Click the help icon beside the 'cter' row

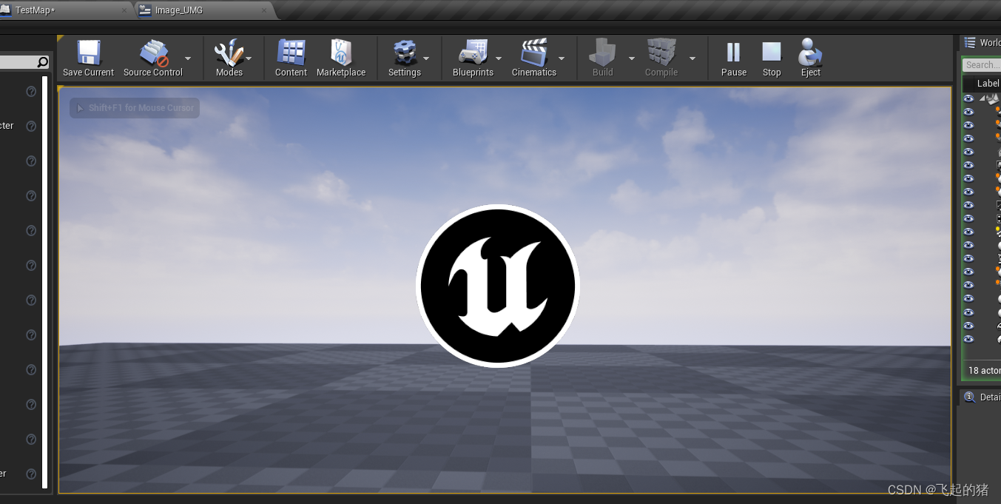(31, 126)
